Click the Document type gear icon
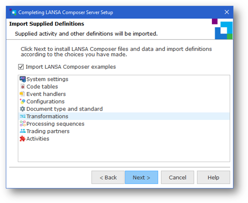Viewport: 248px width, 203px height. (23, 109)
